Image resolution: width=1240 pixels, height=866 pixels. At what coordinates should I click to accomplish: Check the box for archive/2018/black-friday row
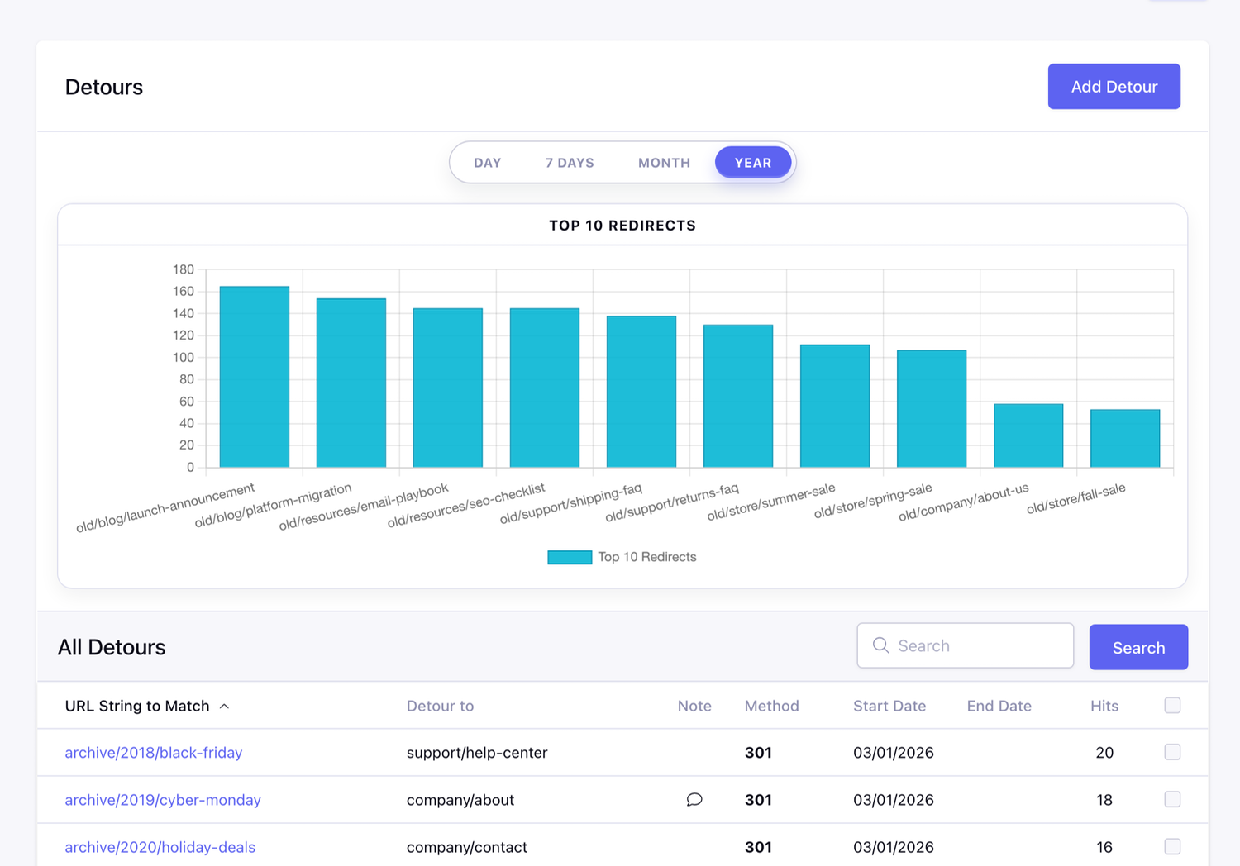point(1171,752)
